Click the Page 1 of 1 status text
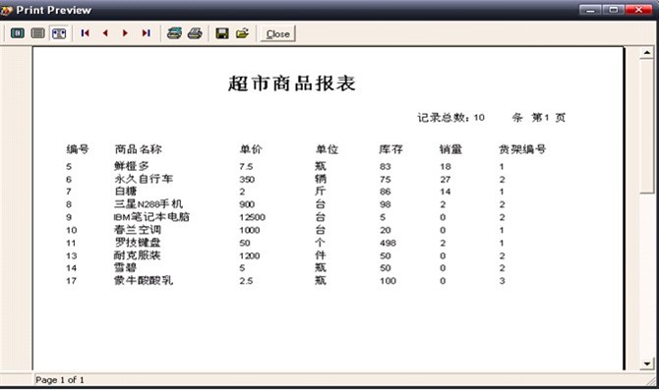This screenshot has height=390, width=659. (x=60, y=380)
